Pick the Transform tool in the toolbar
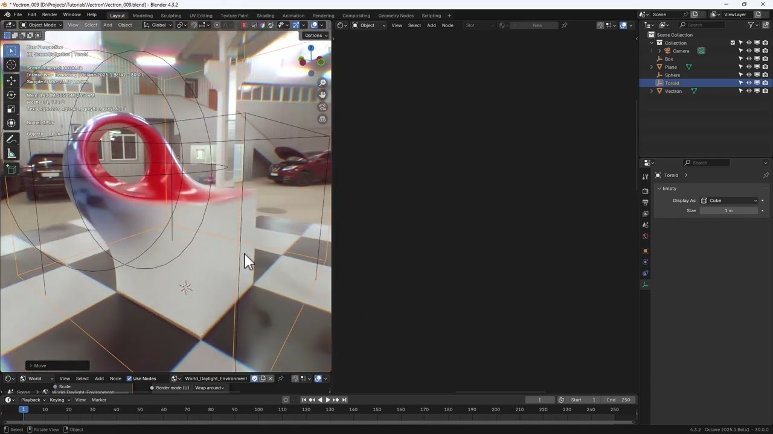The height and width of the screenshot is (434, 773). click(x=11, y=123)
